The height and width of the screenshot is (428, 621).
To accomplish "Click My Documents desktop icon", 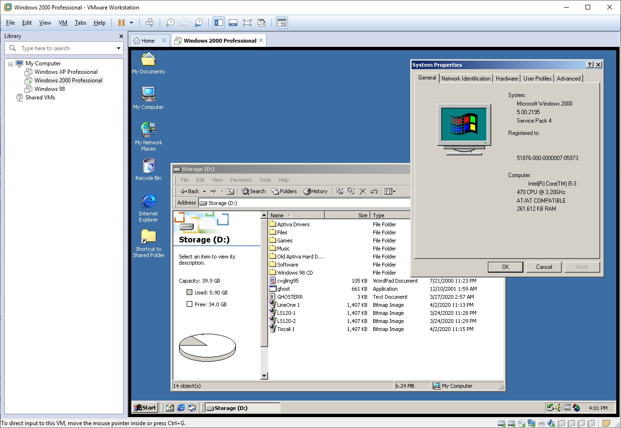I will [x=148, y=63].
